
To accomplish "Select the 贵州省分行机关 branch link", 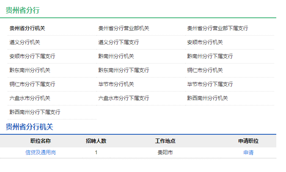I will 27,28.
